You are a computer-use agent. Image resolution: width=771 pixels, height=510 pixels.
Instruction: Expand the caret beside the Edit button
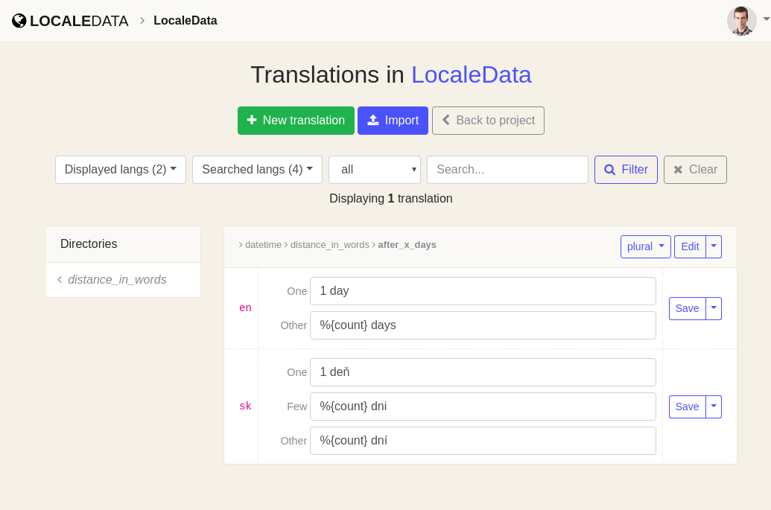tap(714, 246)
